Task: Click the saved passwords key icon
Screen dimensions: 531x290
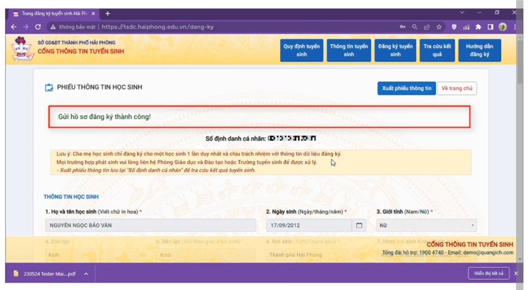Action: click(x=403, y=27)
